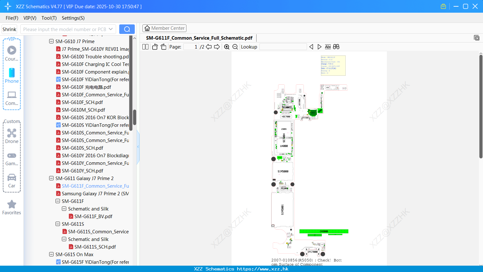Open SM-G610F YiDianTong reference file

93,79
